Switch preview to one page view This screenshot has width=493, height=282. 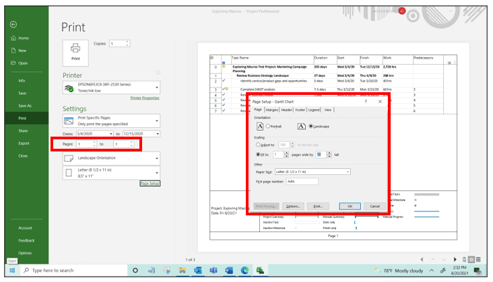click(x=471, y=259)
